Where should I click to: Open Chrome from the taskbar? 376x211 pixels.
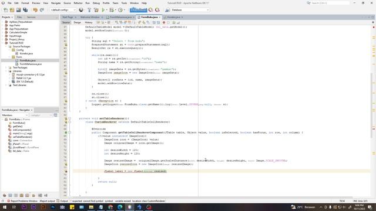pyautogui.click(x=110, y=207)
